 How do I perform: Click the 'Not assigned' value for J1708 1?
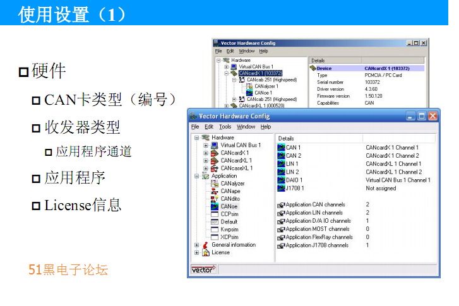point(381,189)
